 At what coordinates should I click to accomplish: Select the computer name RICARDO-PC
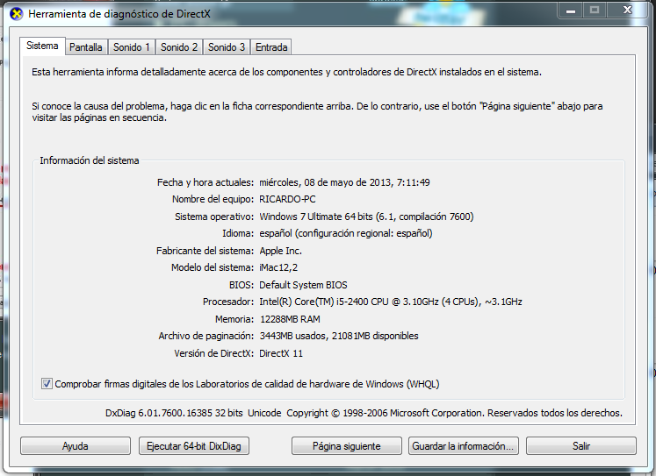(287, 199)
